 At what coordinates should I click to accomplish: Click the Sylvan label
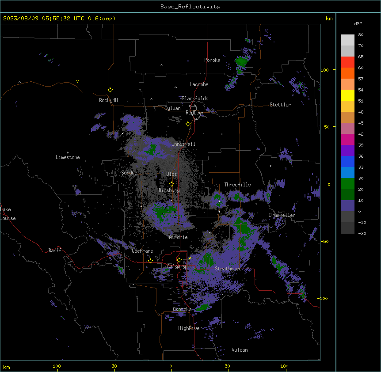pos(172,108)
